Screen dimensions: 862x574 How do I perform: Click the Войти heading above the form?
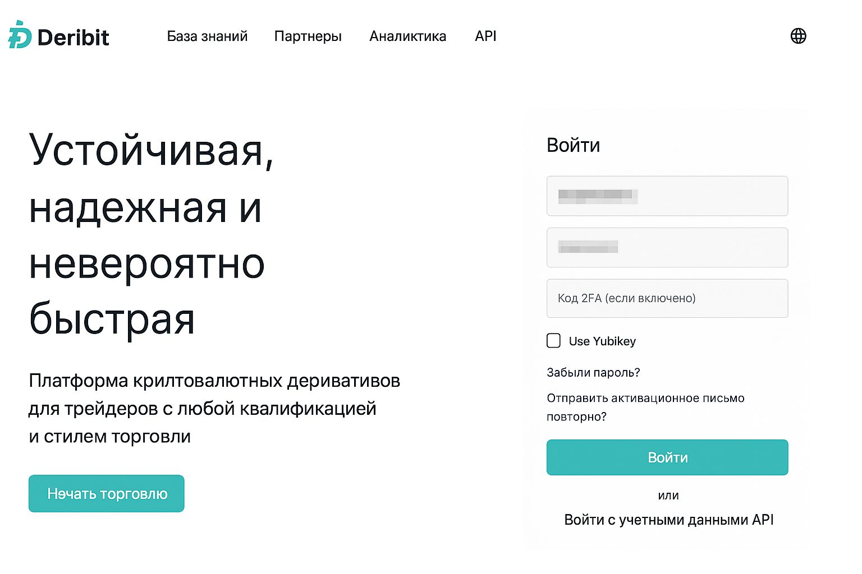(x=574, y=145)
